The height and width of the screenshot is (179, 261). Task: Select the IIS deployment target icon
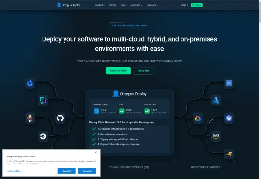pos(229,83)
